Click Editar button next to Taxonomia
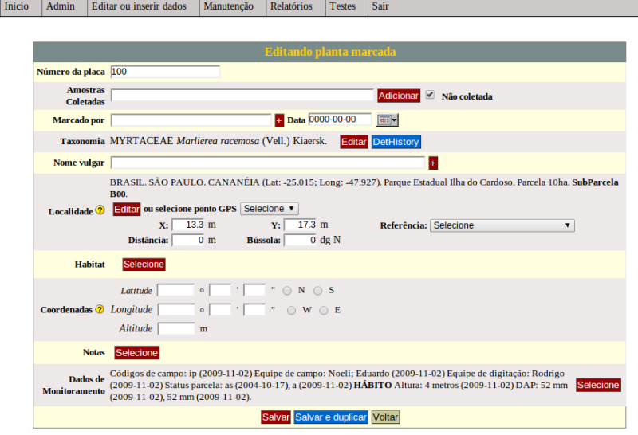Viewport: 638px width, 435px height. [x=353, y=142]
